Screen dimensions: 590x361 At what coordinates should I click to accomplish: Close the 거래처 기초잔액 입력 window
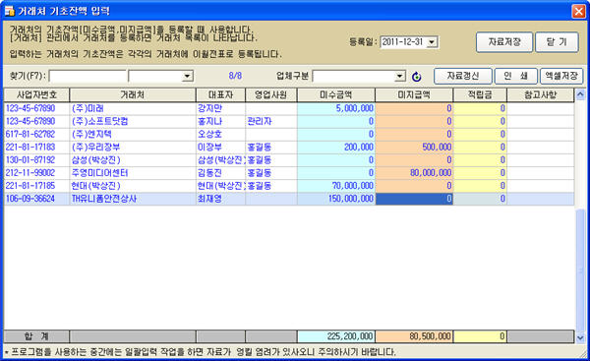coord(579,11)
